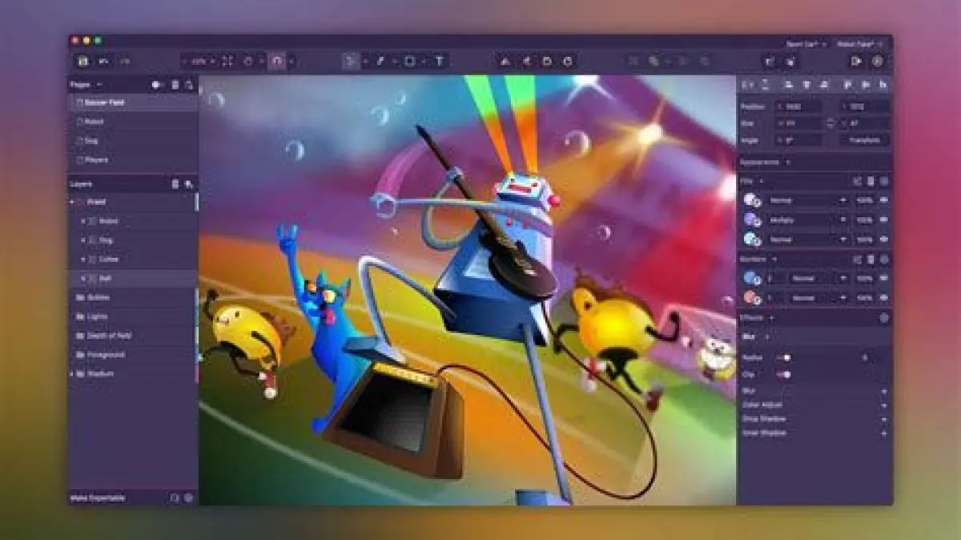Select the Pen tool in the toolbar

(381, 61)
